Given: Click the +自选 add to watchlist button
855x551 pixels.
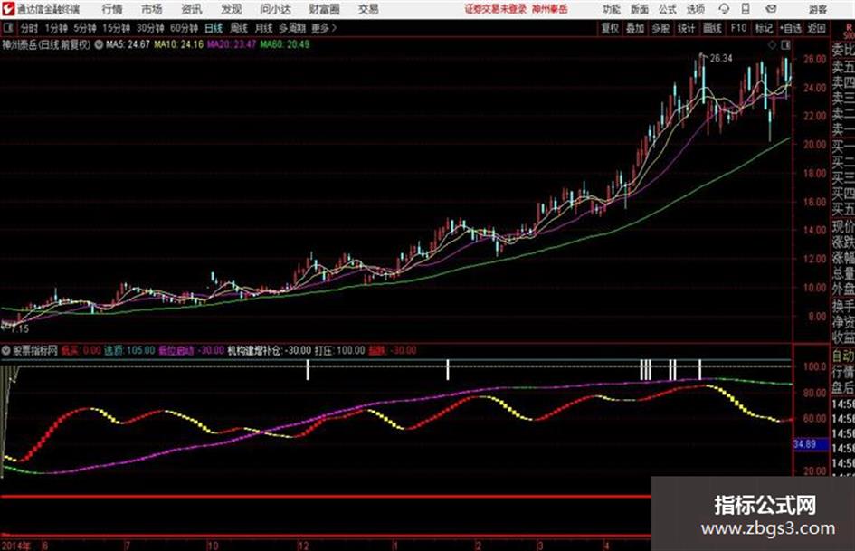Looking at the screenshot, I should tap(790, 28).
